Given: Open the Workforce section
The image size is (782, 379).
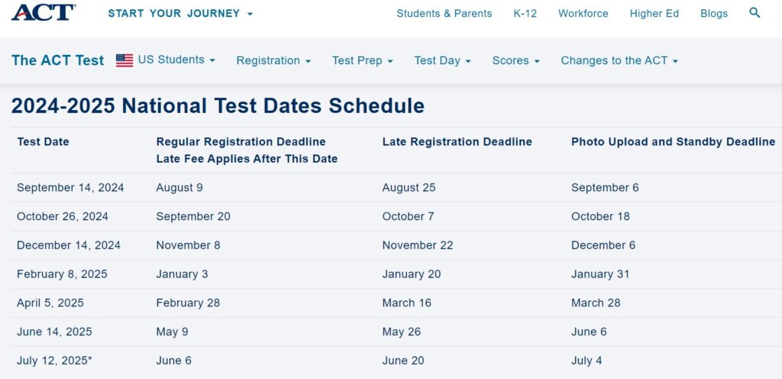Looking at the screenshot, I should tap(583, 14).
